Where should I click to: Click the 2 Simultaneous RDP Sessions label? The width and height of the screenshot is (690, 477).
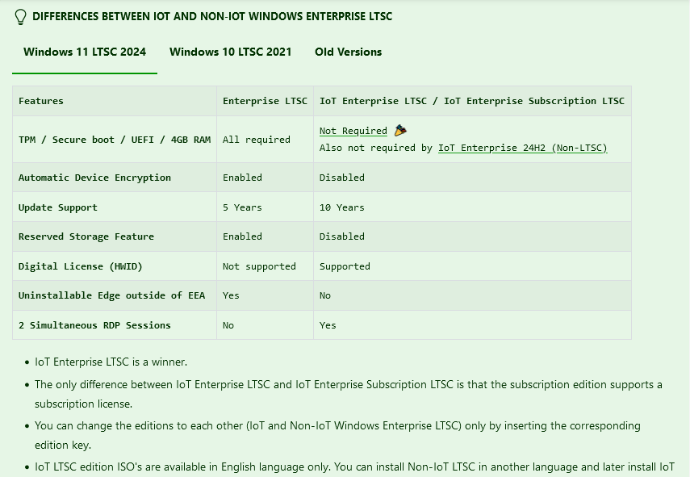click(94, 325)
